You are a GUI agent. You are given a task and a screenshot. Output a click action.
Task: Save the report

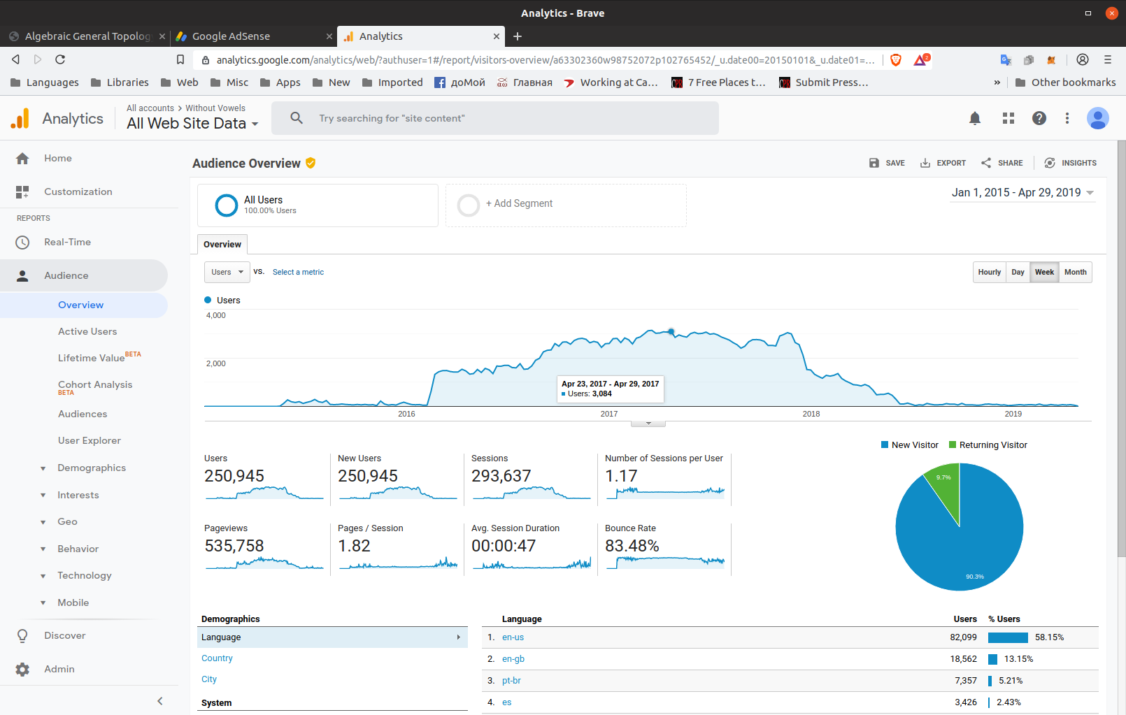click(x=887, y=163)
